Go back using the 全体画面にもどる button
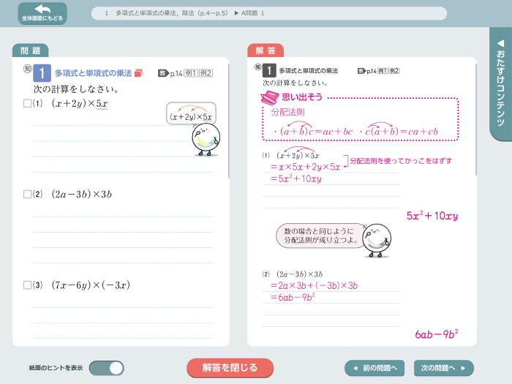512x384 pixels. point(42,14)
